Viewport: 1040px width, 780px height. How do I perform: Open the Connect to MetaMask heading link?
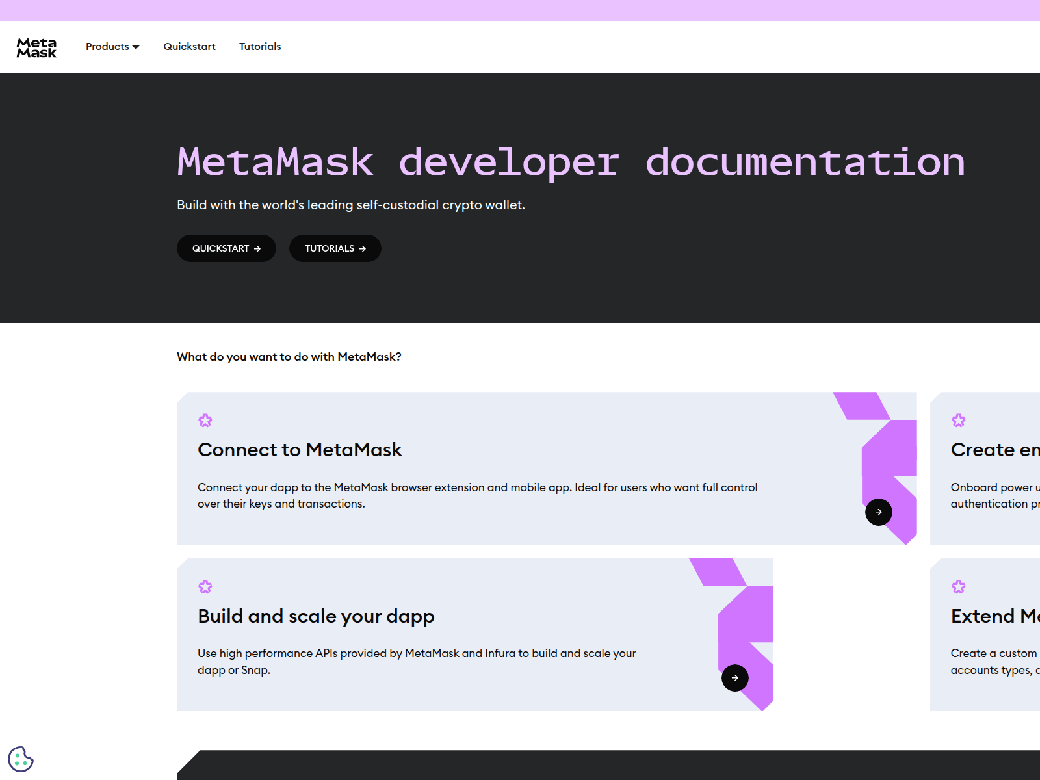point(300,449)
